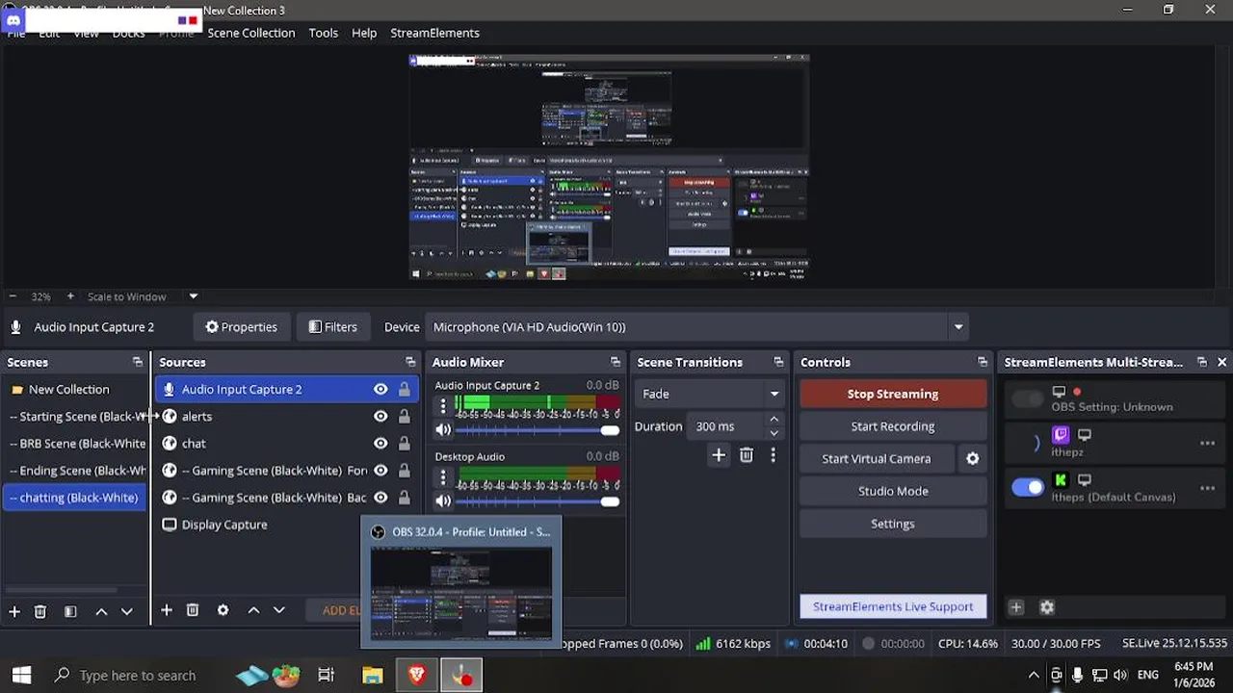Remove selected source using Sources trash icon

click(193, 610)
